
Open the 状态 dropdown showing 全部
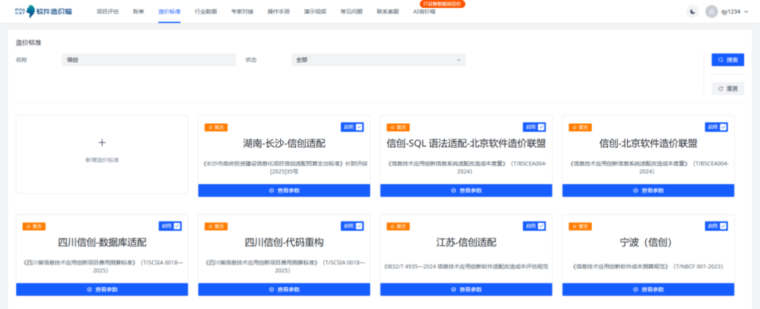pos(379,60)
